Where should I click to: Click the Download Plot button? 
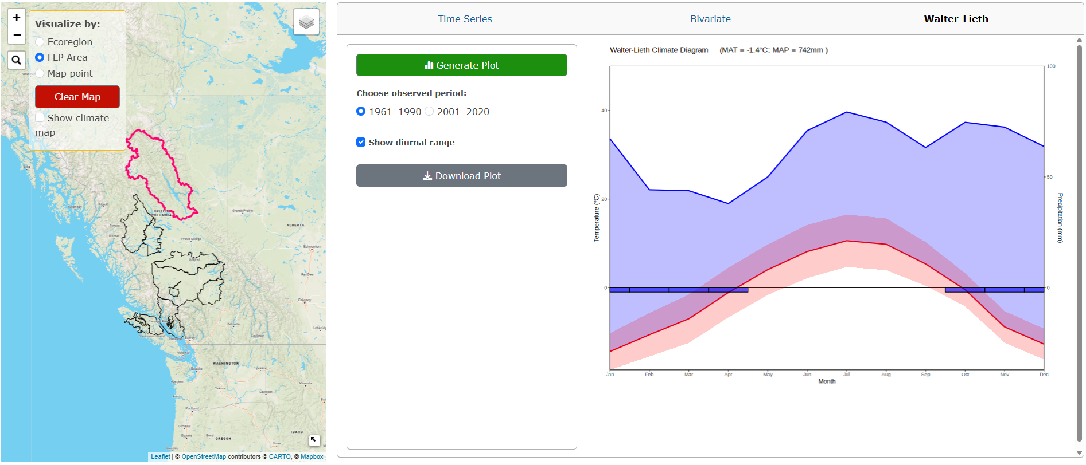coord(462,176)
